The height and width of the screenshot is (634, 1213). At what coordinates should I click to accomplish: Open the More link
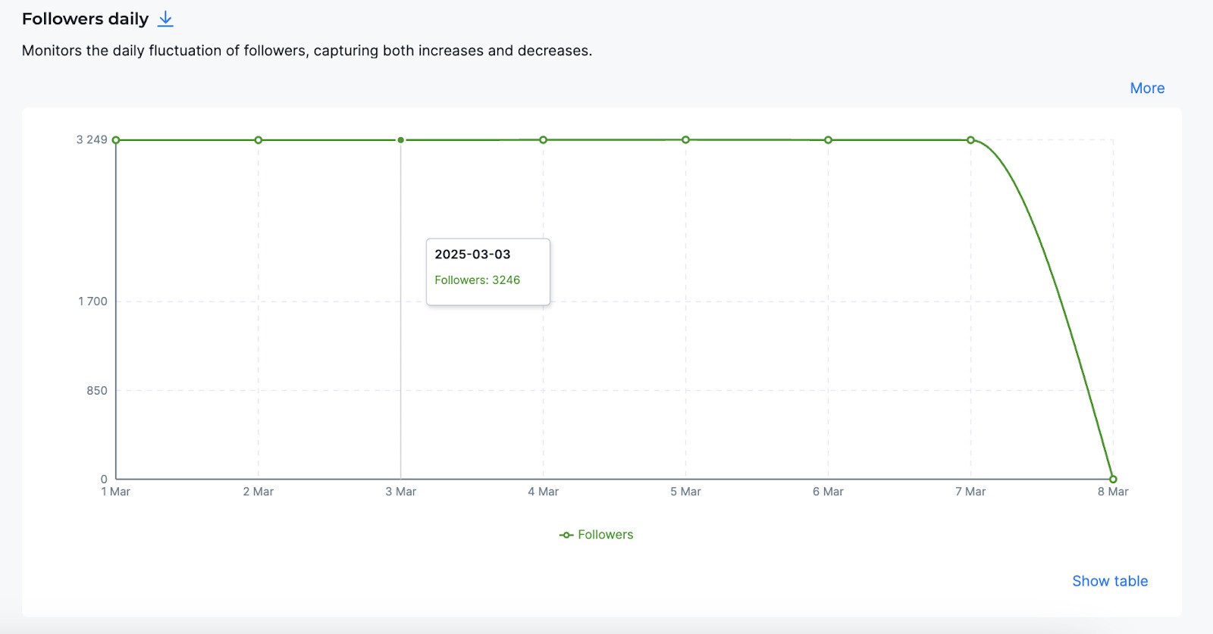(1147, 88)
